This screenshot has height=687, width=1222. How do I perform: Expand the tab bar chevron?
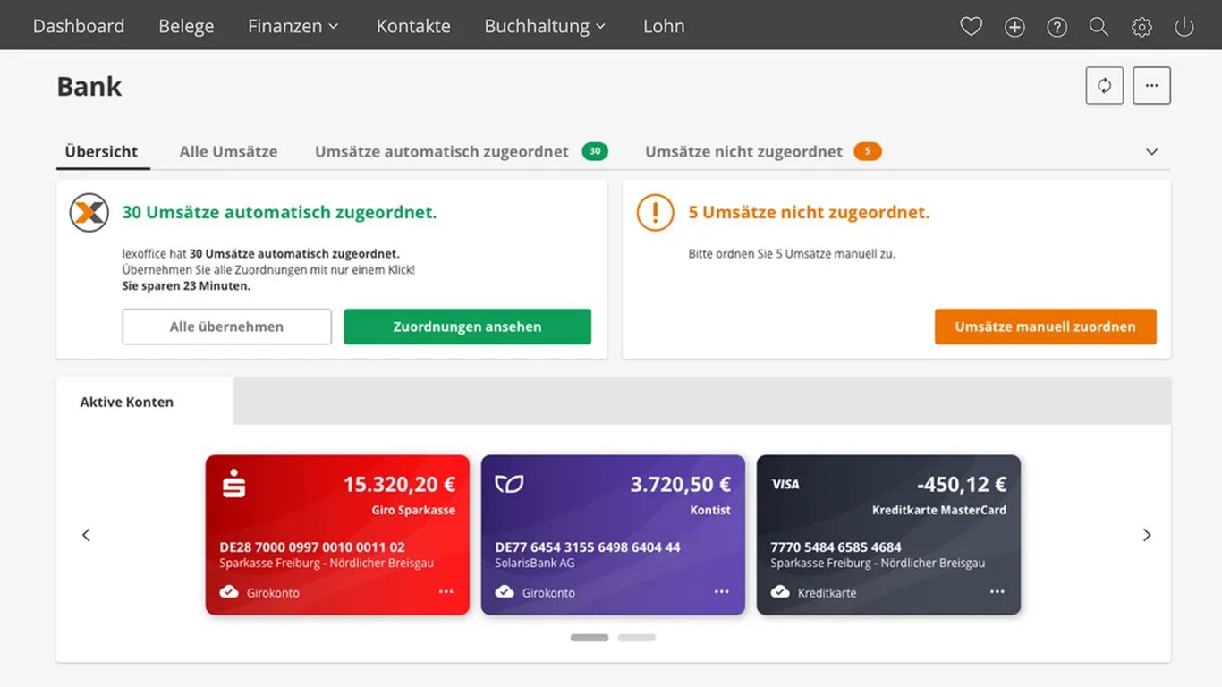point(1152,152)
